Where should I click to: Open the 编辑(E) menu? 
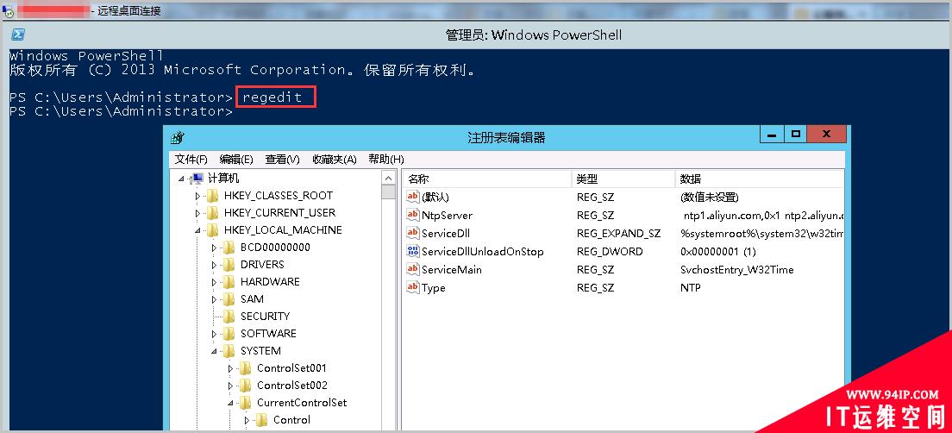[x=236, y=159]
